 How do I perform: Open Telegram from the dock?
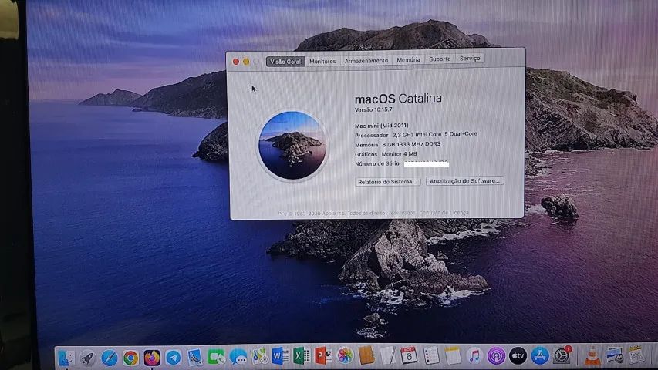pyautogui.click(x=174, y=358)
